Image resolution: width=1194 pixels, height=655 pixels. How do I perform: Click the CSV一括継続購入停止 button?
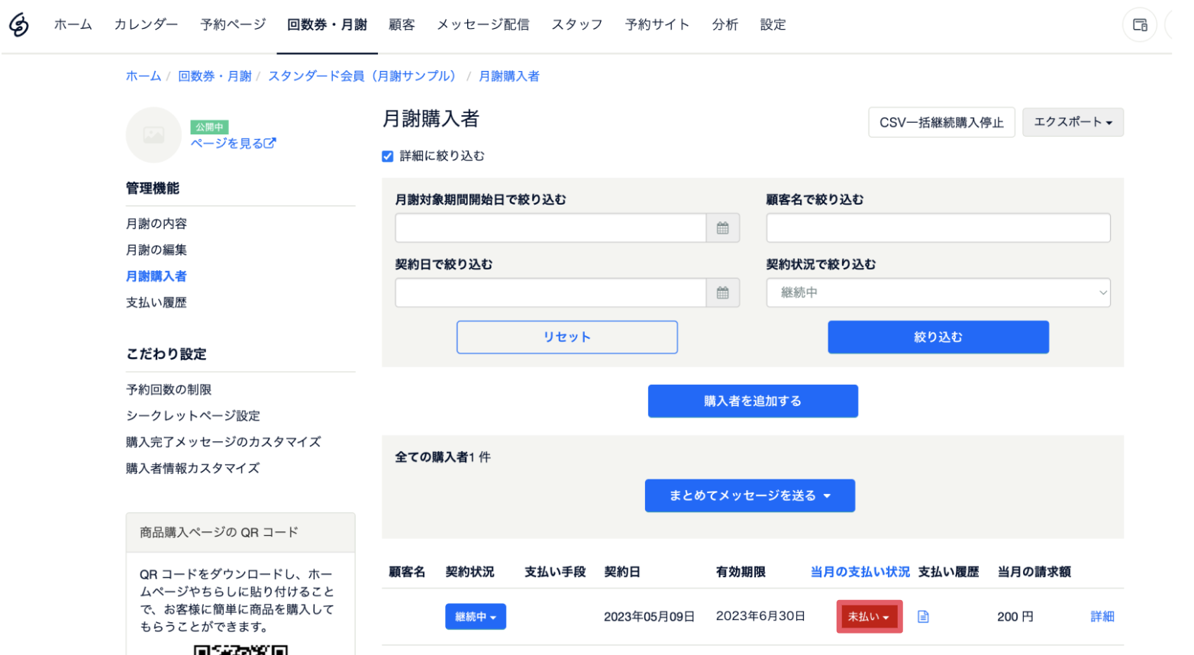click(x=941, y=122)
